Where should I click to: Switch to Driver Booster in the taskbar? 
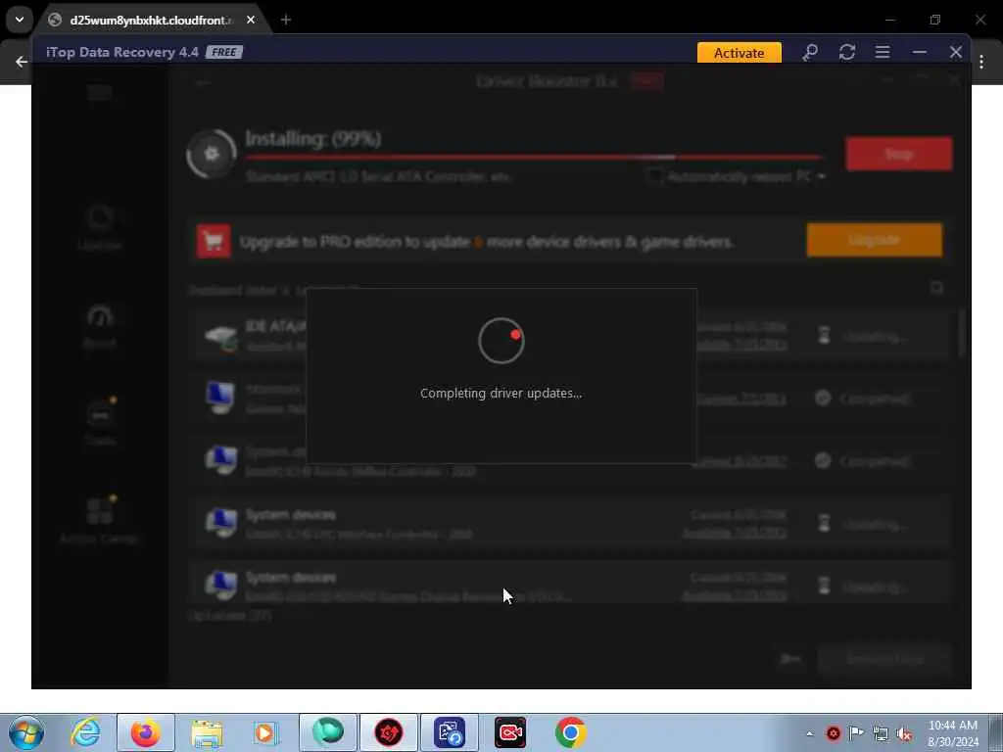pos(388,732)
